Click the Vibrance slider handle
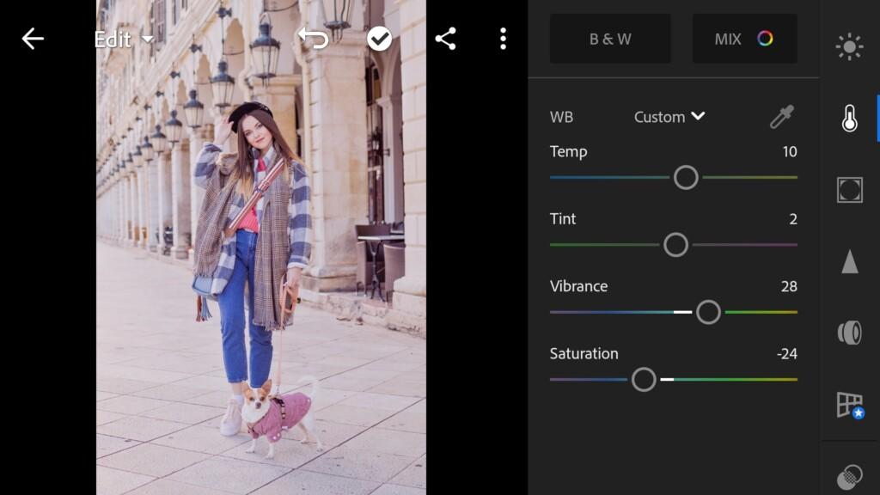Image resolution: width=880 pixels, height=495 pixels. (x=708, y=312)
